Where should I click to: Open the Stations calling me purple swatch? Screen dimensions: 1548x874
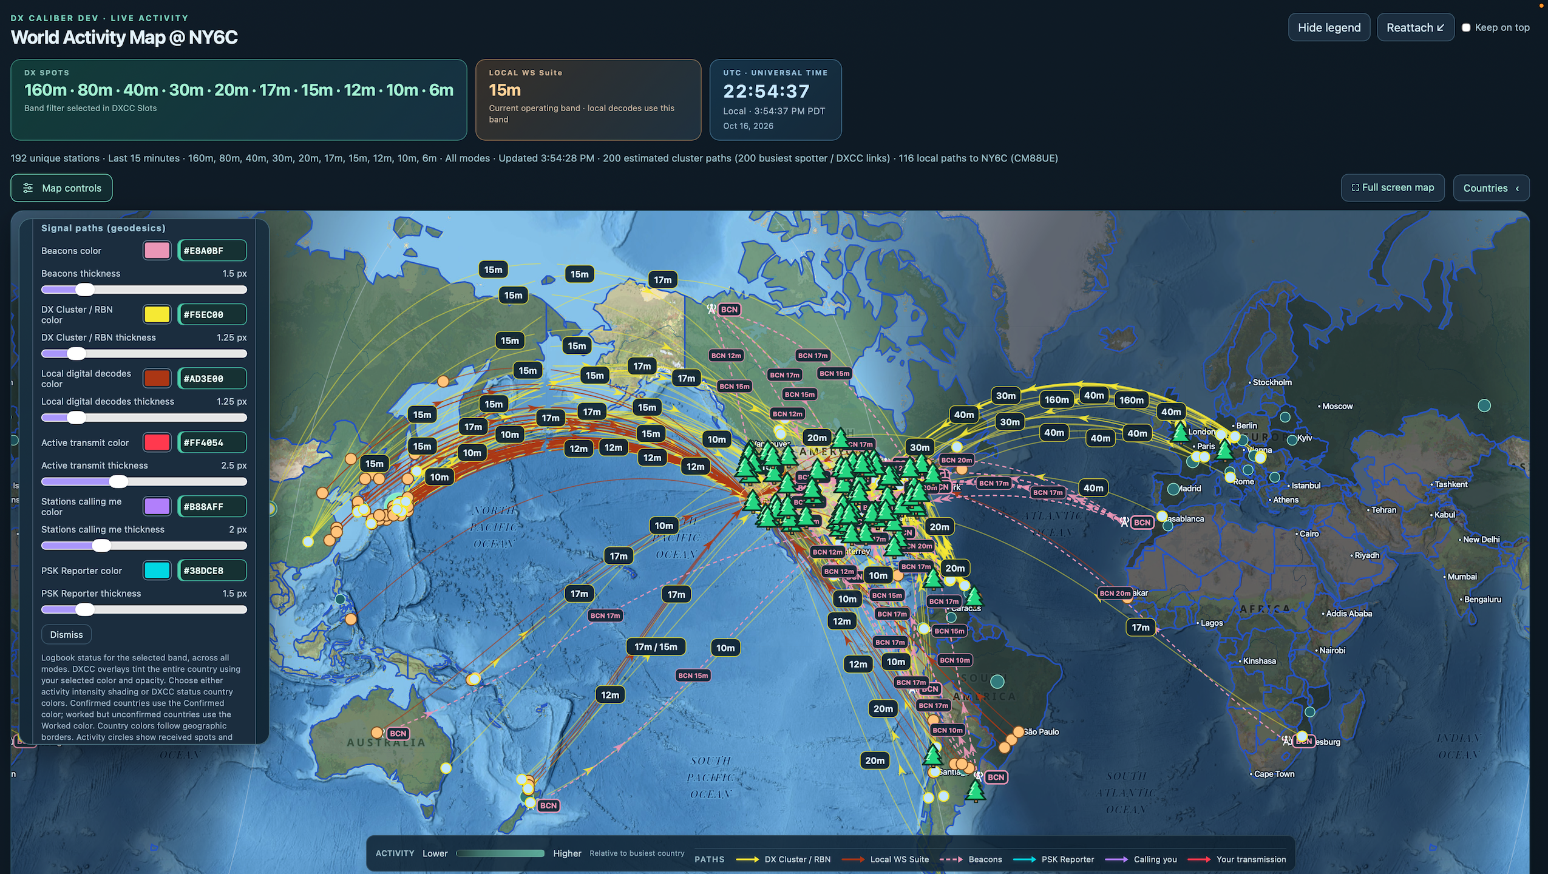[x=157, y=506]
